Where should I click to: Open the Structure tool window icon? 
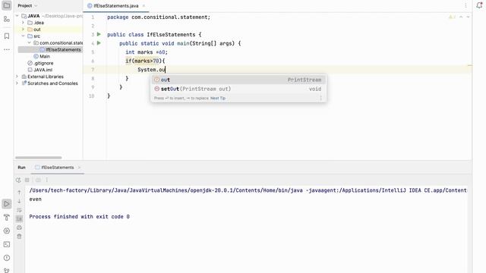tap(7, 19)
